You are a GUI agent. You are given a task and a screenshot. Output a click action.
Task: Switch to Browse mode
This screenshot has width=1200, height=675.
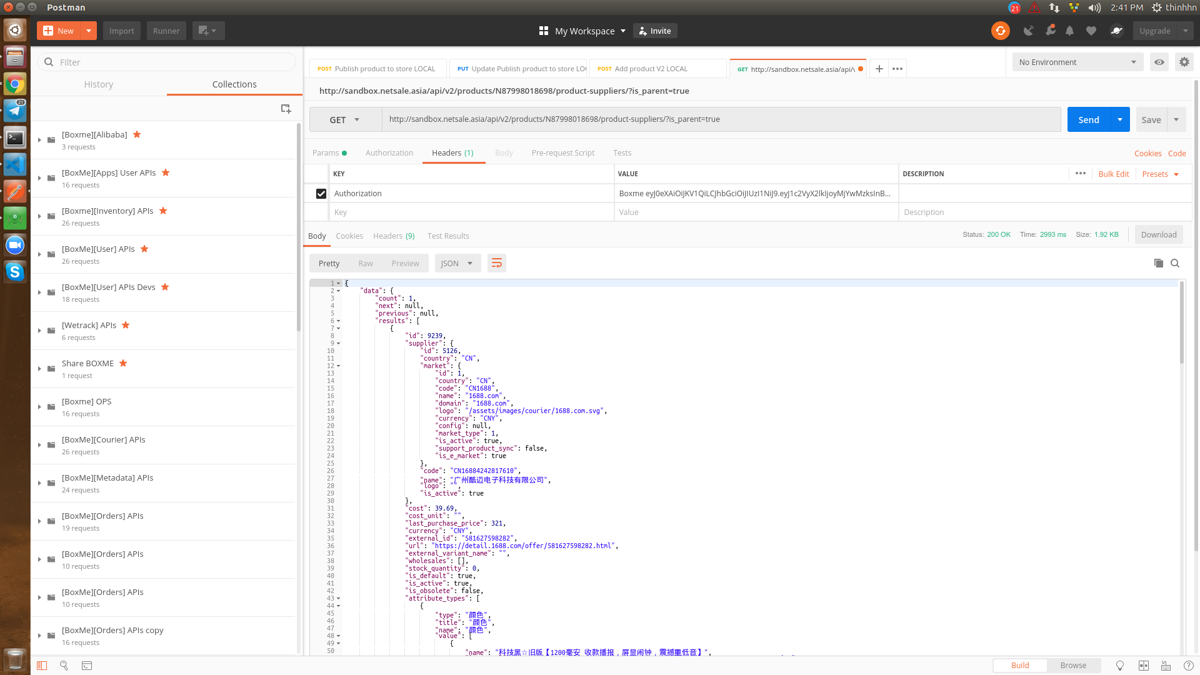(x=1073, y=666)
